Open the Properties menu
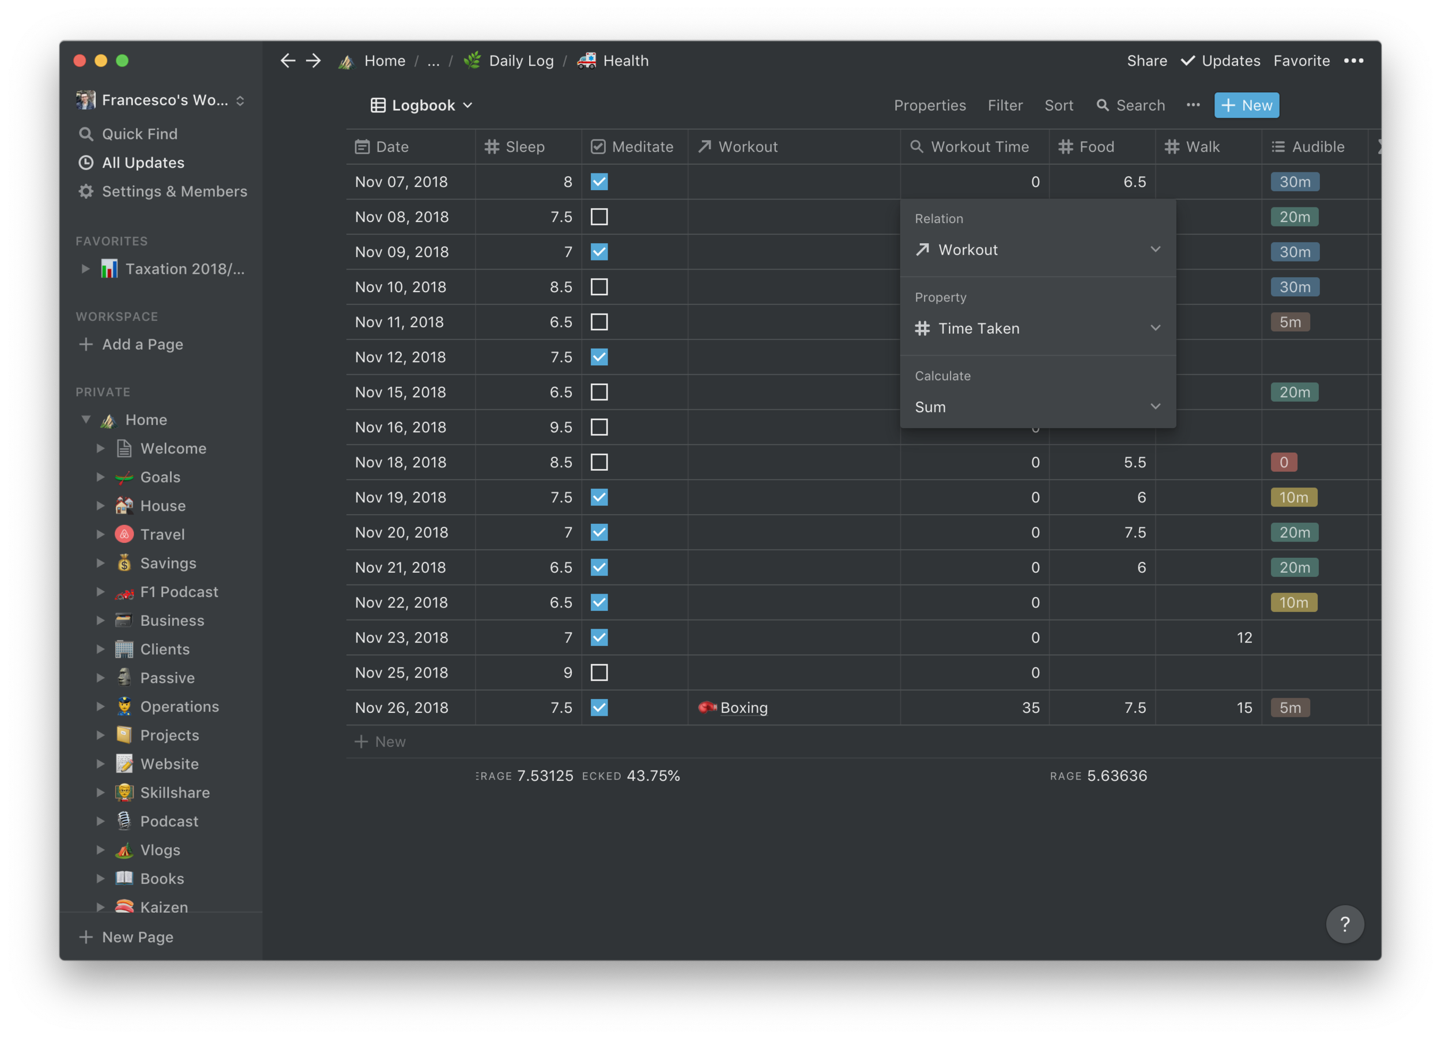Viewport: 1441px width, 1039px height. click(930, 105)
